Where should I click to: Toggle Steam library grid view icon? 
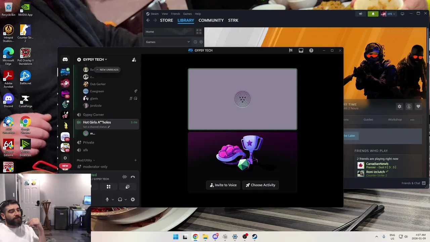tap(199, 32)
